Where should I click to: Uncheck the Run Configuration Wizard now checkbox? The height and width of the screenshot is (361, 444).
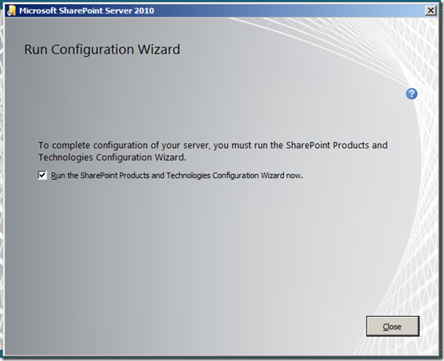(x=42, y=176)
